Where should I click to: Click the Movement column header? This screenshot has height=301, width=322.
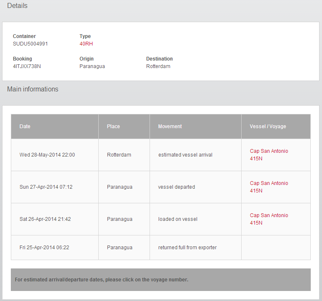point(195,126)
